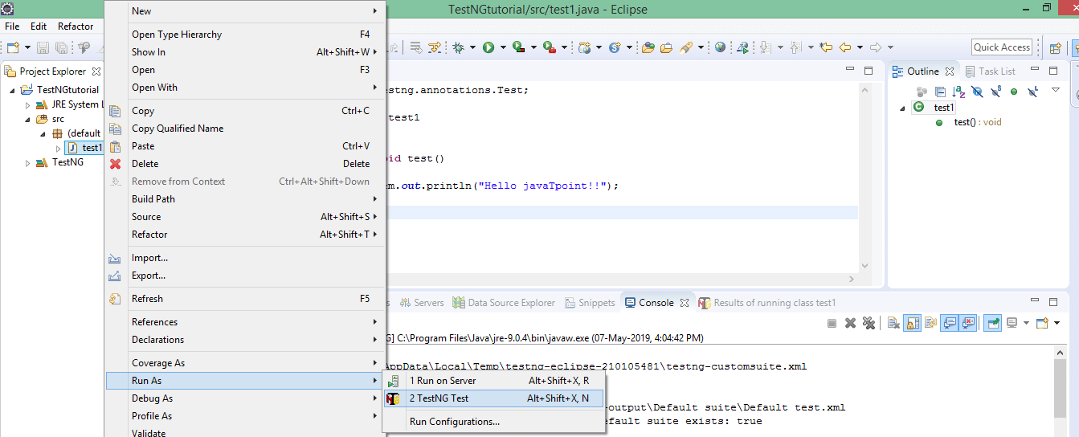Open the Run button dropdown arrow
Viewport: 1079px width, 437px height.
click(502, 47)
